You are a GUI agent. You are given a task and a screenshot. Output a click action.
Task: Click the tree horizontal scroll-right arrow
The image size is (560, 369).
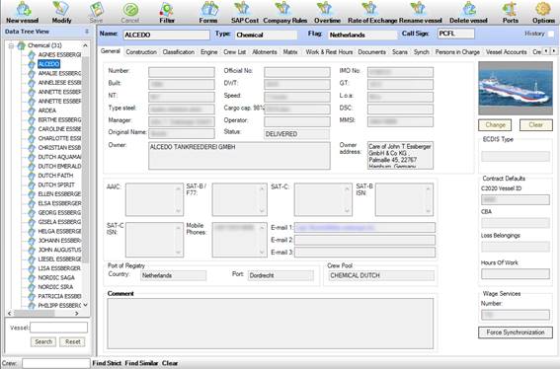pos(77,314)
